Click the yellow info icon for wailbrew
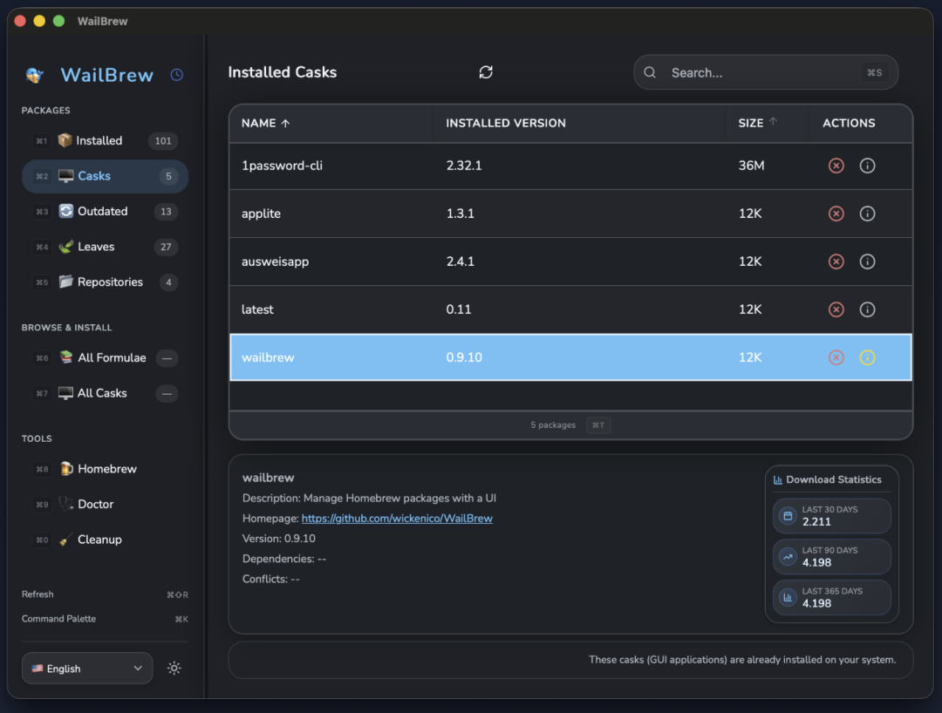Image resolution: width=942 pixels, height=713 pixels. (x=867, y=357)
